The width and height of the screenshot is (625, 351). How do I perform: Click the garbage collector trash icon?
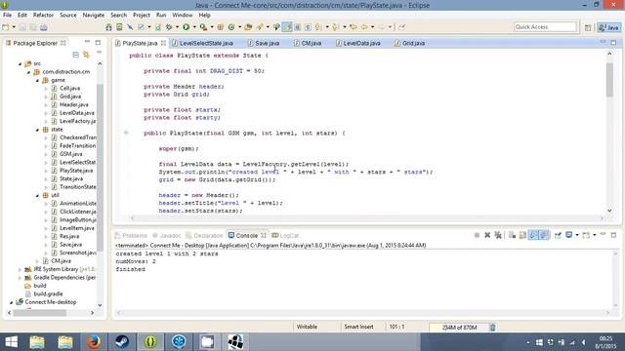pyautogui.click(x=492, y=328)
